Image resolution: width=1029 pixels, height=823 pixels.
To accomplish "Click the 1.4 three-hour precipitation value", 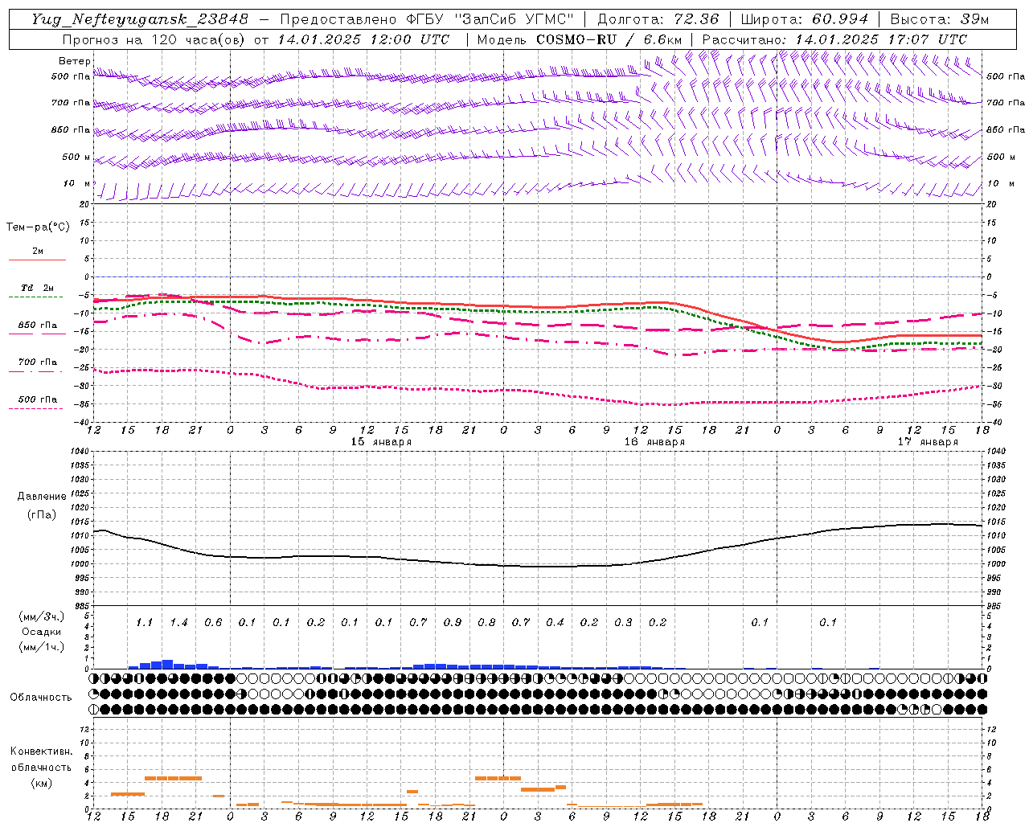I will point(178,622).
